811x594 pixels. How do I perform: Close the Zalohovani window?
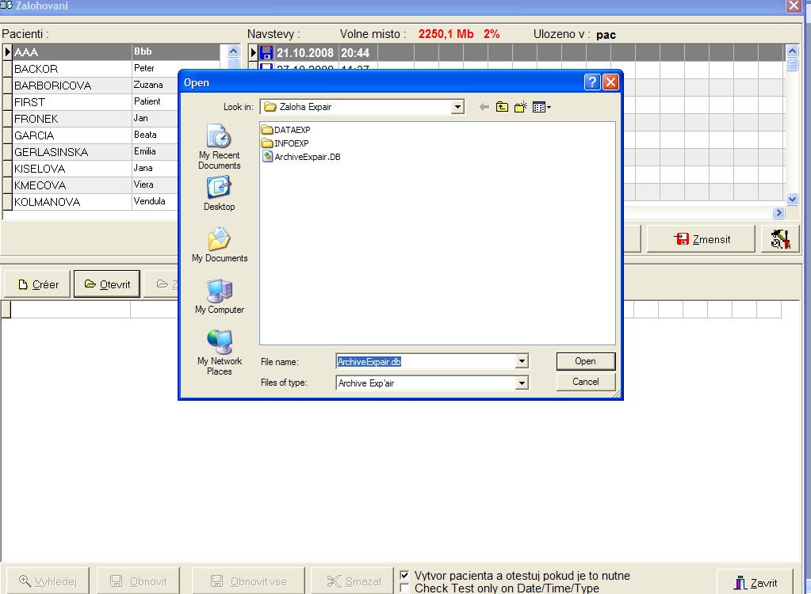coord(794,6)
